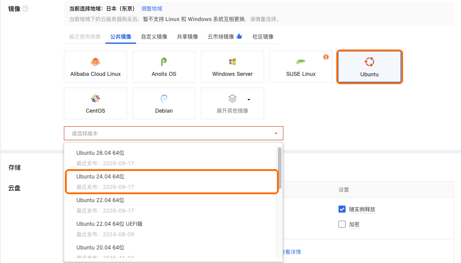Click the Ubuntu logo icon
Screen dimensions: 461x263
(x=370, y=62)
